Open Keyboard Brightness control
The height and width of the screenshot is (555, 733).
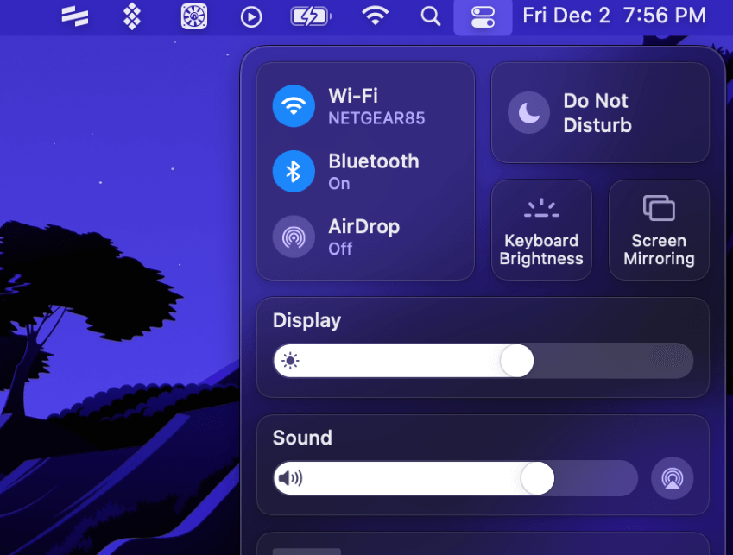(541, 230)
